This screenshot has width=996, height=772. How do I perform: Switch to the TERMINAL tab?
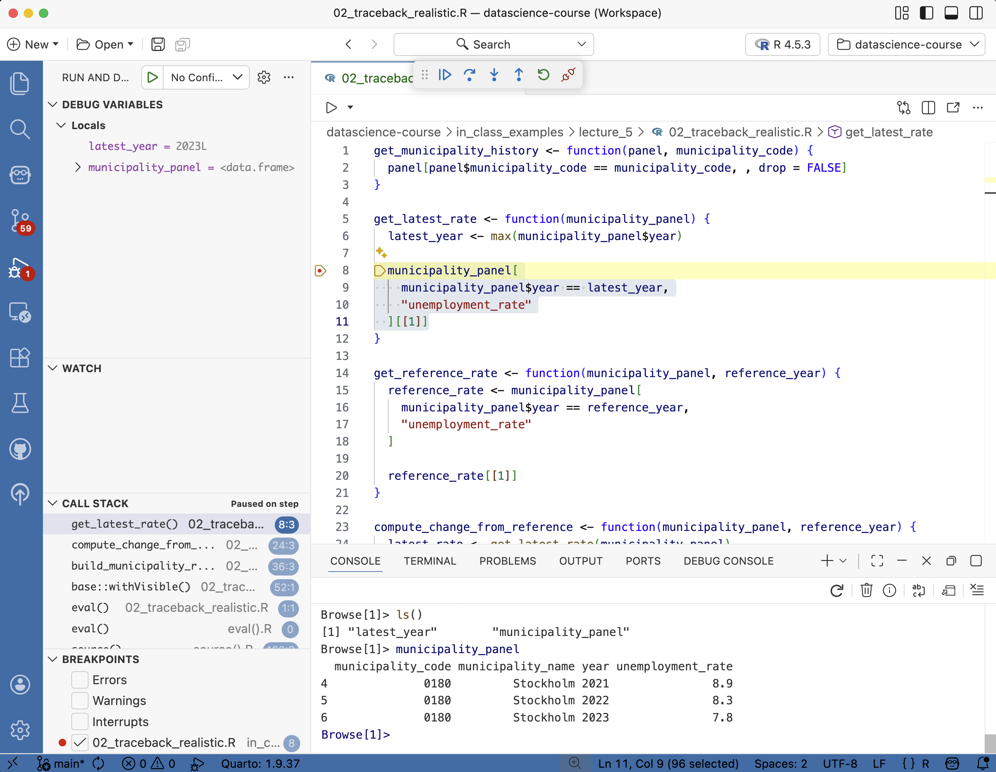tap(430, 561)
